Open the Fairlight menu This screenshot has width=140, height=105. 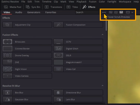pyautogui.click(x=112, y=2)
